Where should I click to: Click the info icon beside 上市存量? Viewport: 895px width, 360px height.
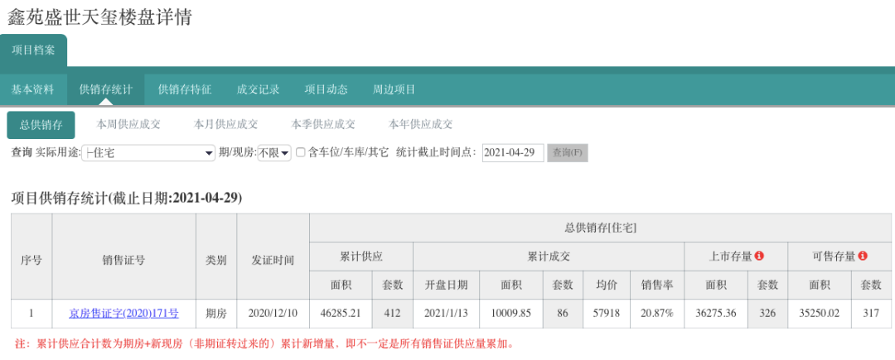(759, 257)
